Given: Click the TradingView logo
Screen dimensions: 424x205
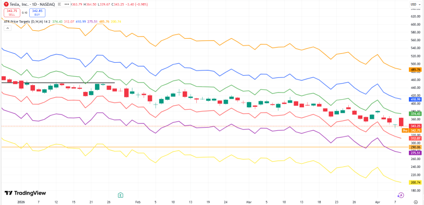Looking at the screenshot, I should pos(25,193).
